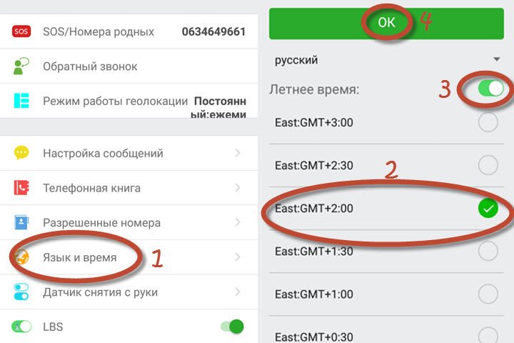
Task: Open the red phone book icon
Action: (21, 188)
